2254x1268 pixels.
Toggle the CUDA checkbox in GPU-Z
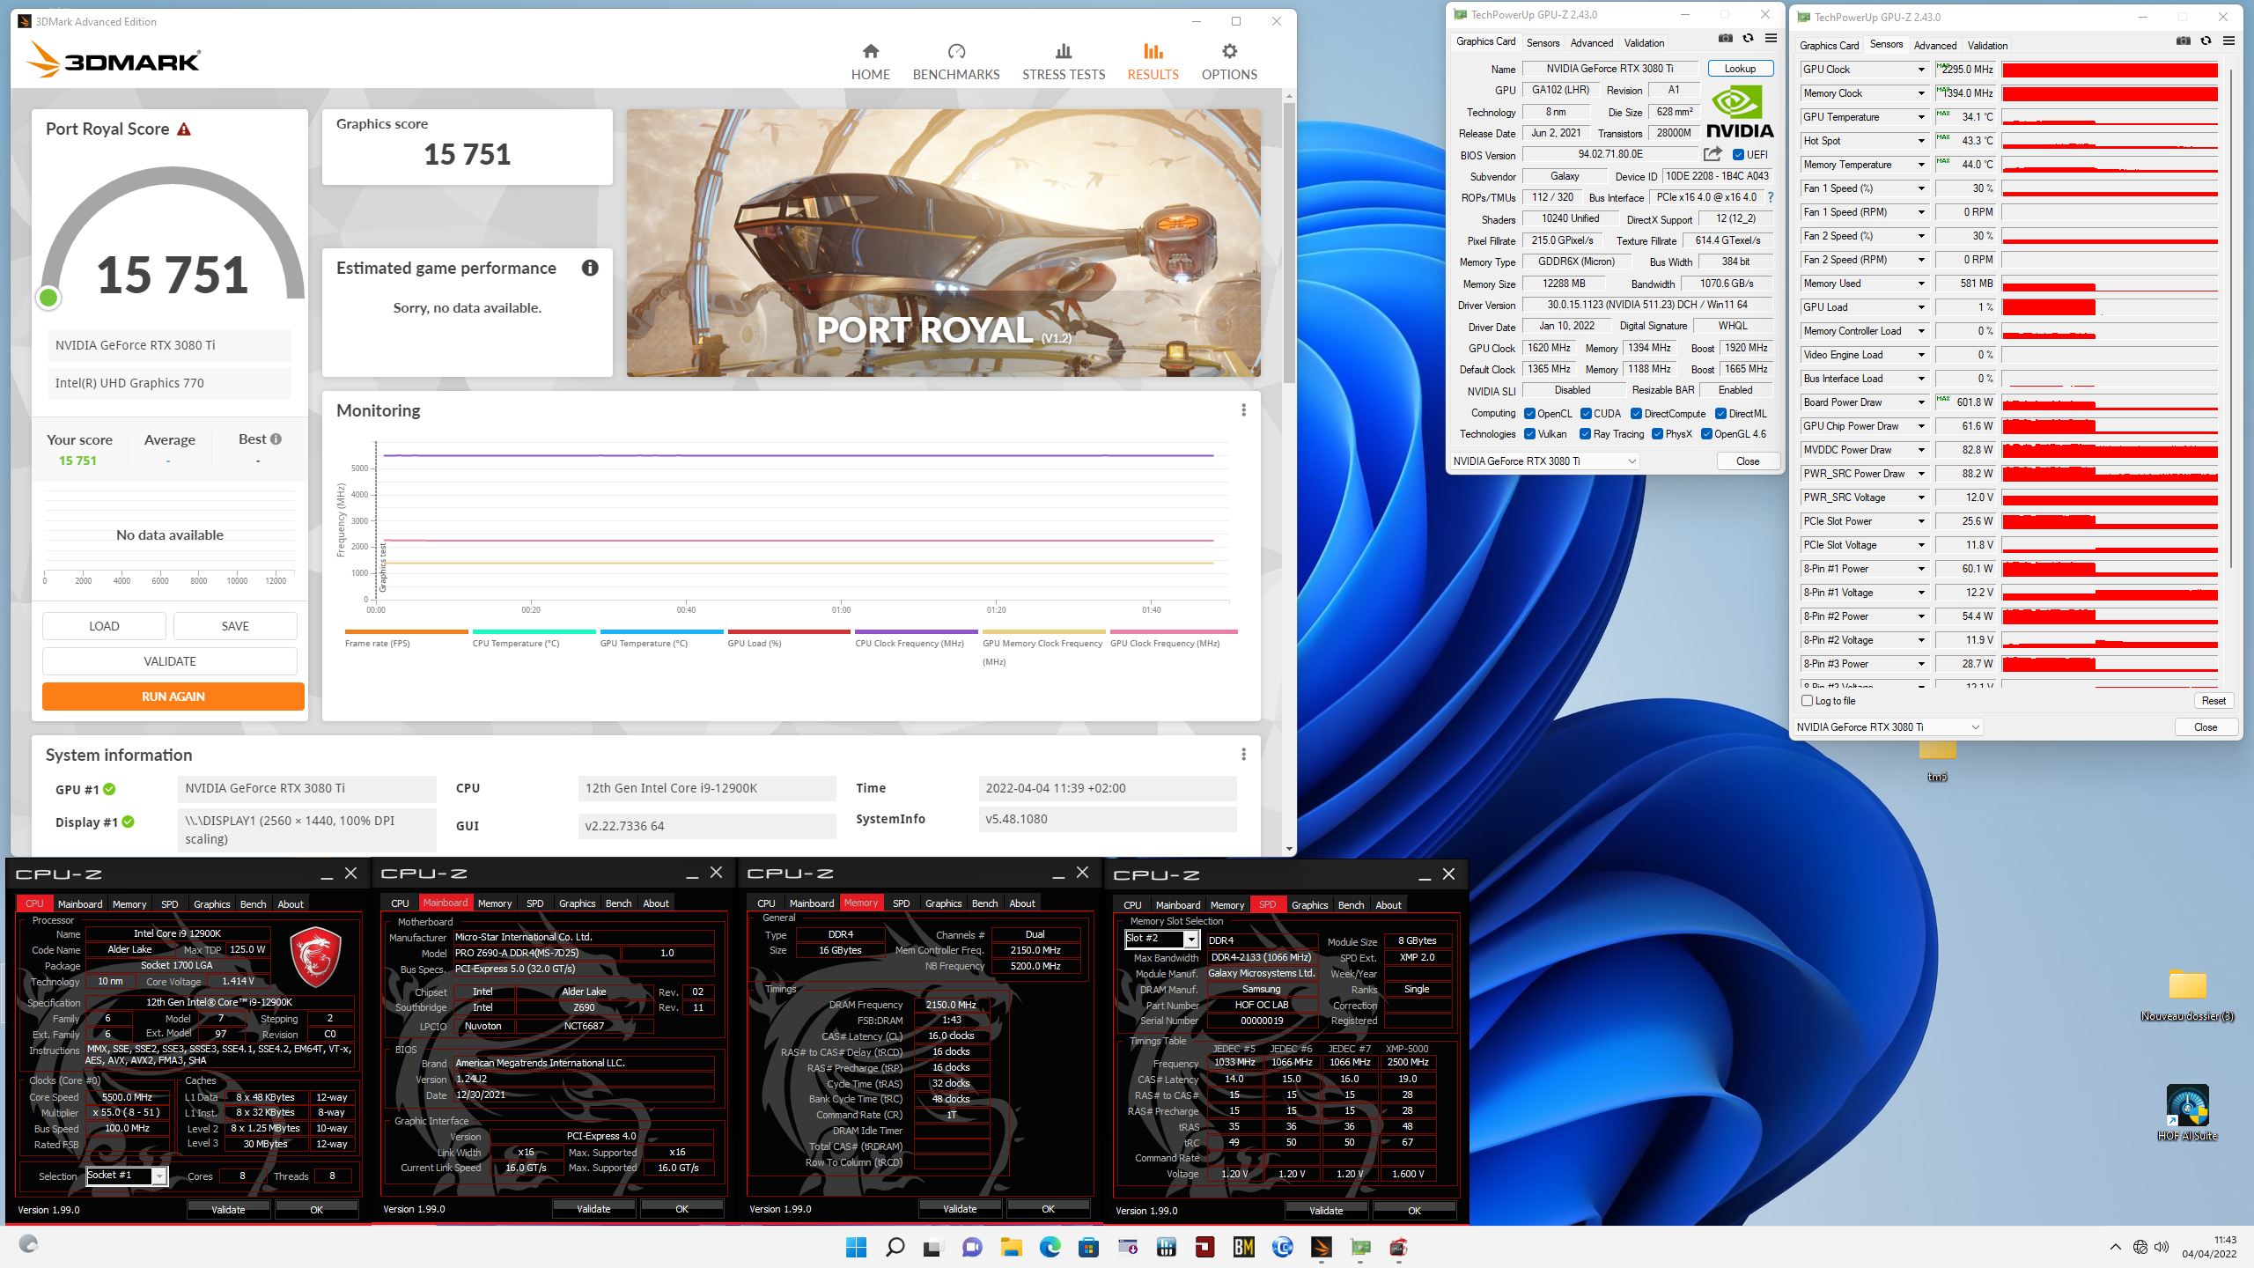pos(1586,414)
